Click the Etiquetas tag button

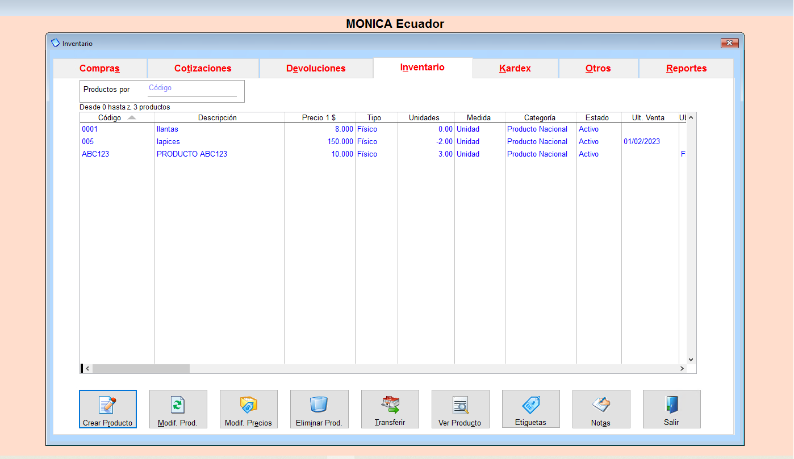tap(531, 409)
